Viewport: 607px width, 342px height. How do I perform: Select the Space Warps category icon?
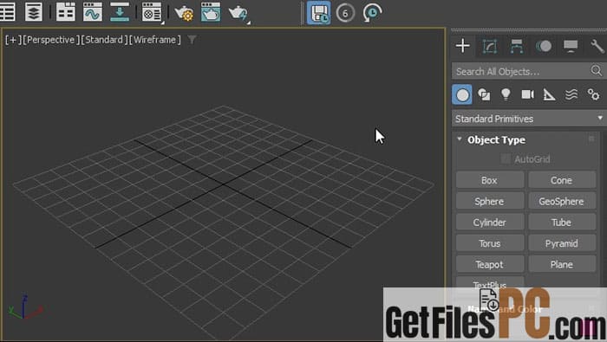[571, 94]
